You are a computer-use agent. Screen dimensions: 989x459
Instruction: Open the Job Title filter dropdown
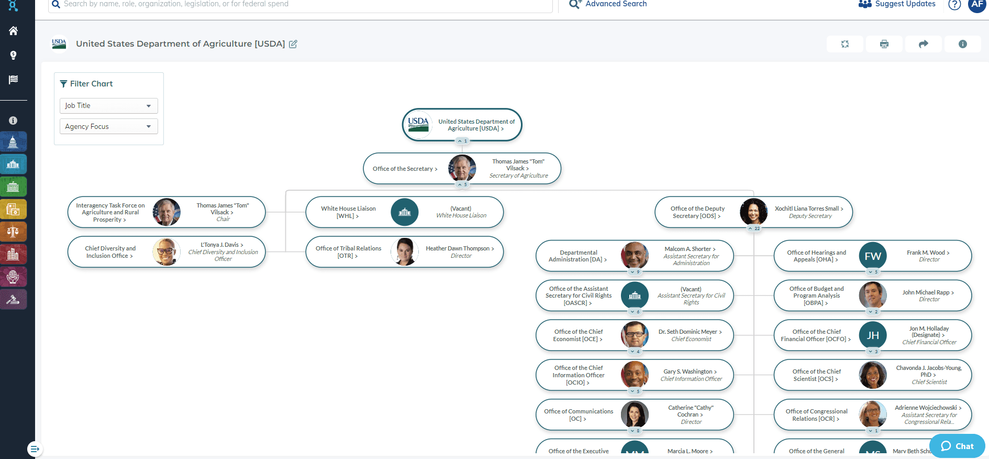109,106
